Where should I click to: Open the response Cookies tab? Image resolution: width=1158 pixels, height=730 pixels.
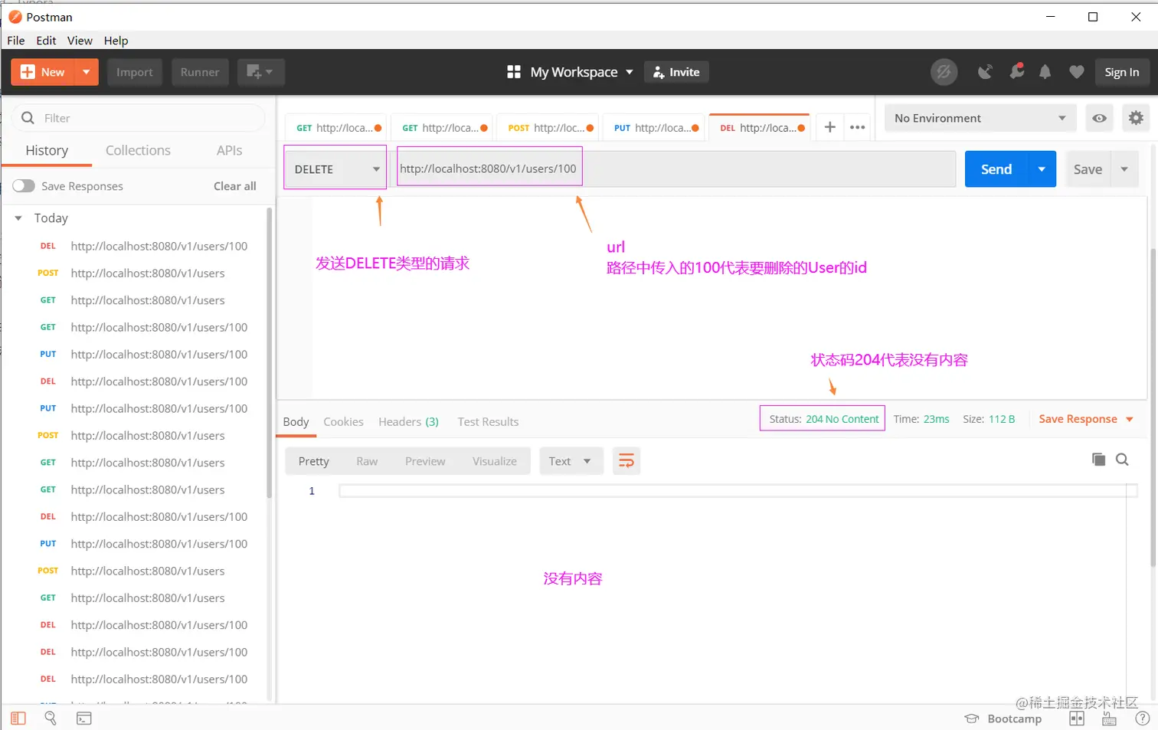pos(343,422)
